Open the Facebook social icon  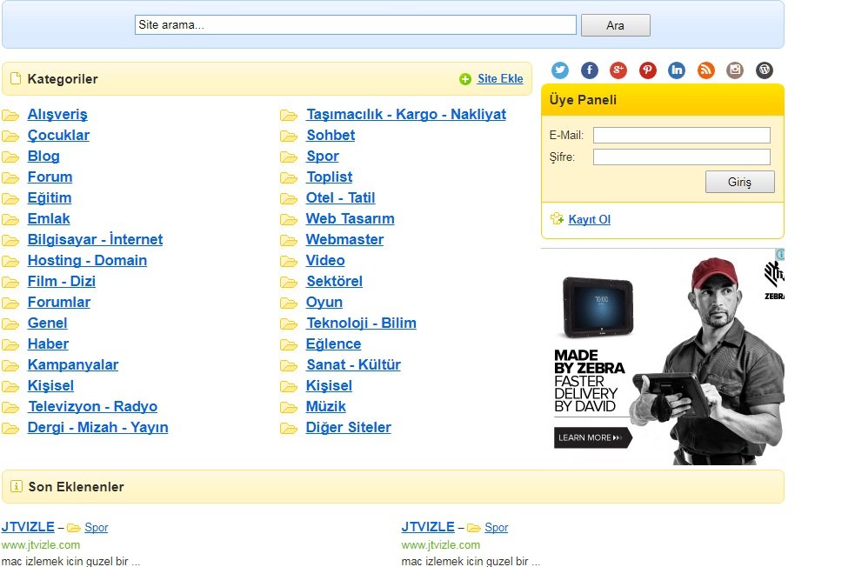pyautogui.click(x=589, y=70)
